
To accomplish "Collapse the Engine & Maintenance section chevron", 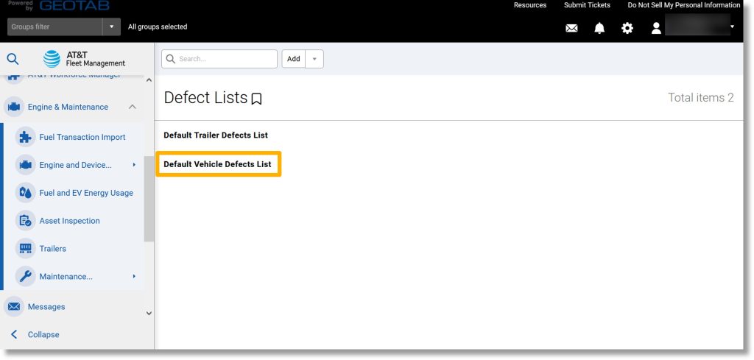I will point(133,107).
